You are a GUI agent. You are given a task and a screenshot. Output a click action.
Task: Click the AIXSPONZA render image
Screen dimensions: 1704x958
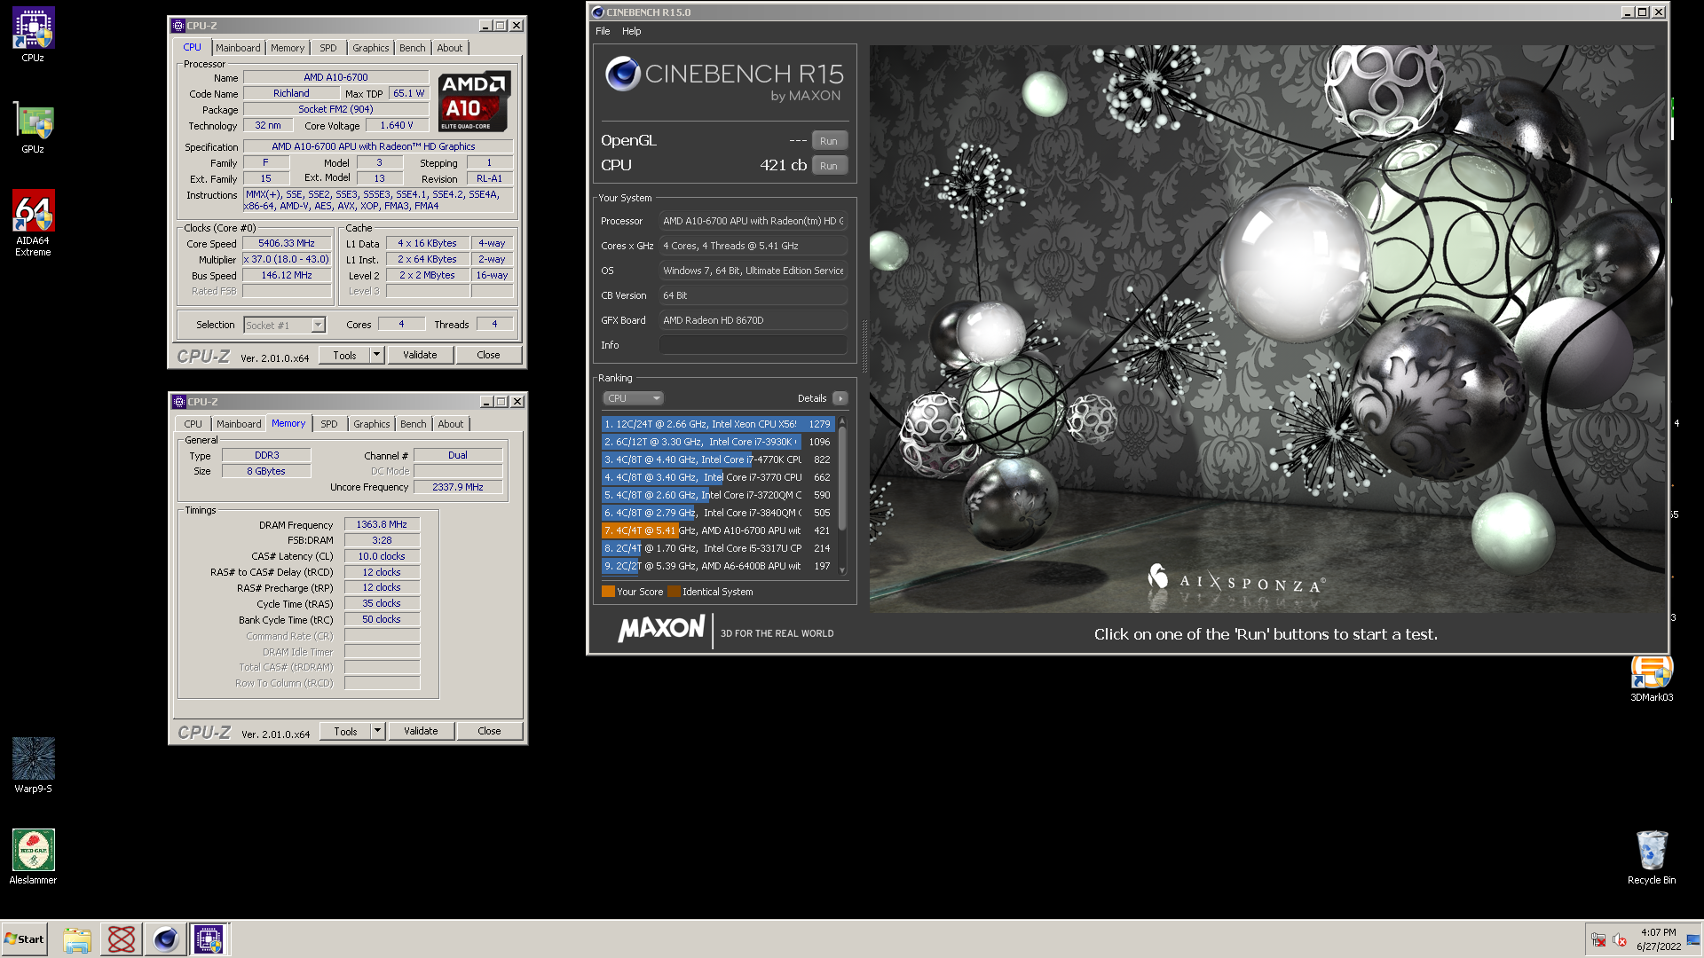click(1267, 328)
